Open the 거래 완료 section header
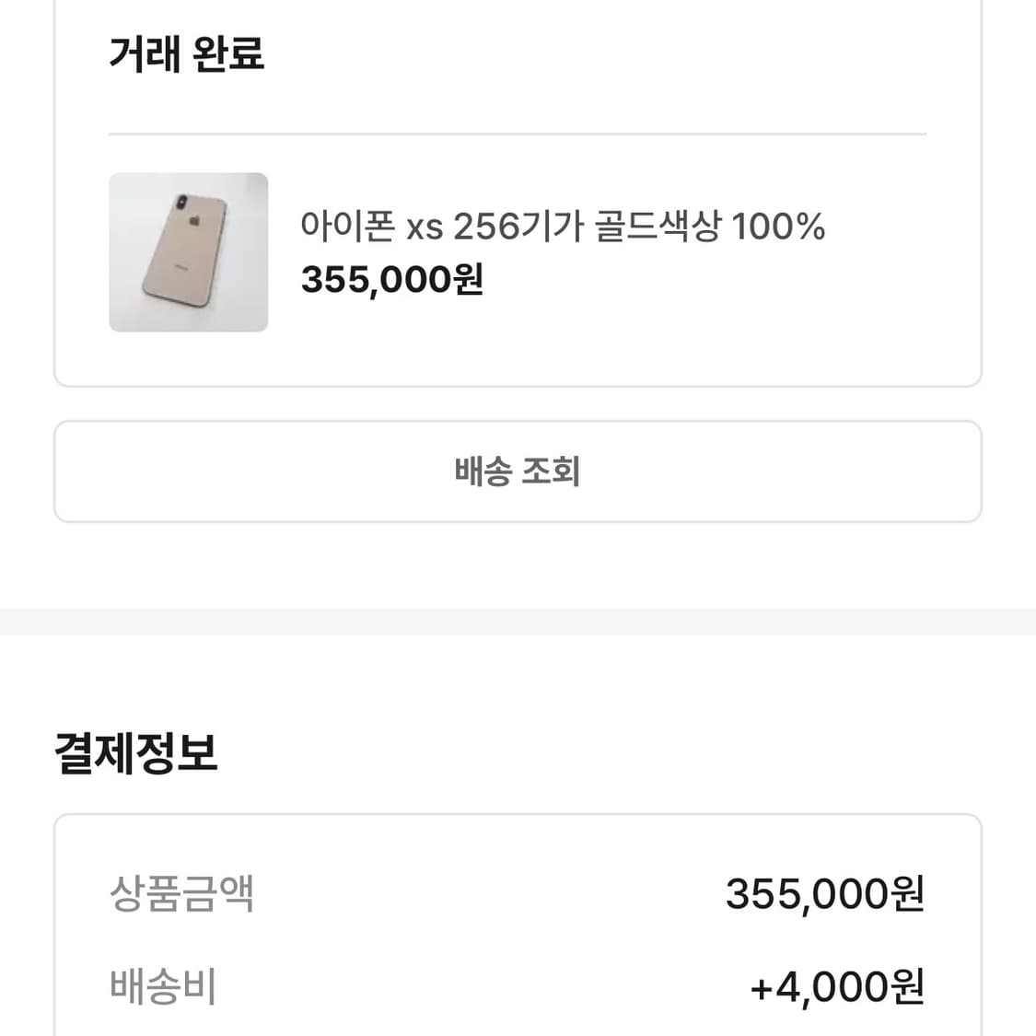This screenshot has height=1036, width=1036. pos(188,55)
